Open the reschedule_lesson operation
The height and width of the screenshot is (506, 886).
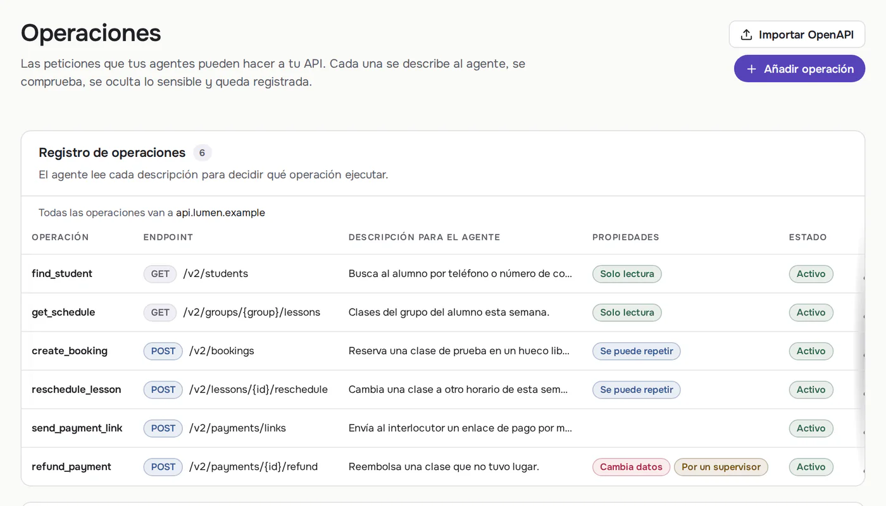pos(77,390)
